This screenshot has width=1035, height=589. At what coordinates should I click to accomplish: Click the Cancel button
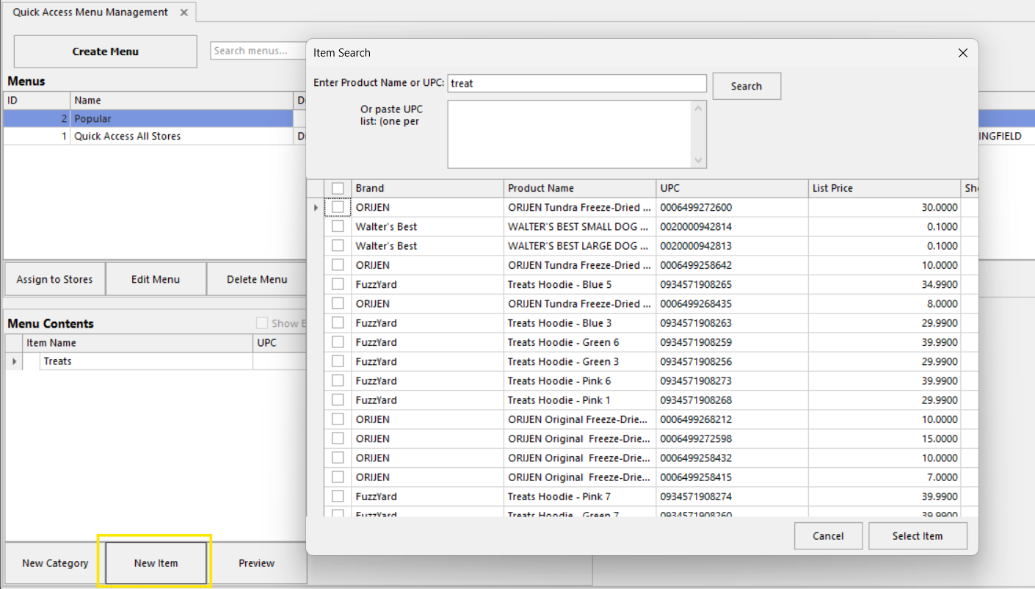click(828, 536)
